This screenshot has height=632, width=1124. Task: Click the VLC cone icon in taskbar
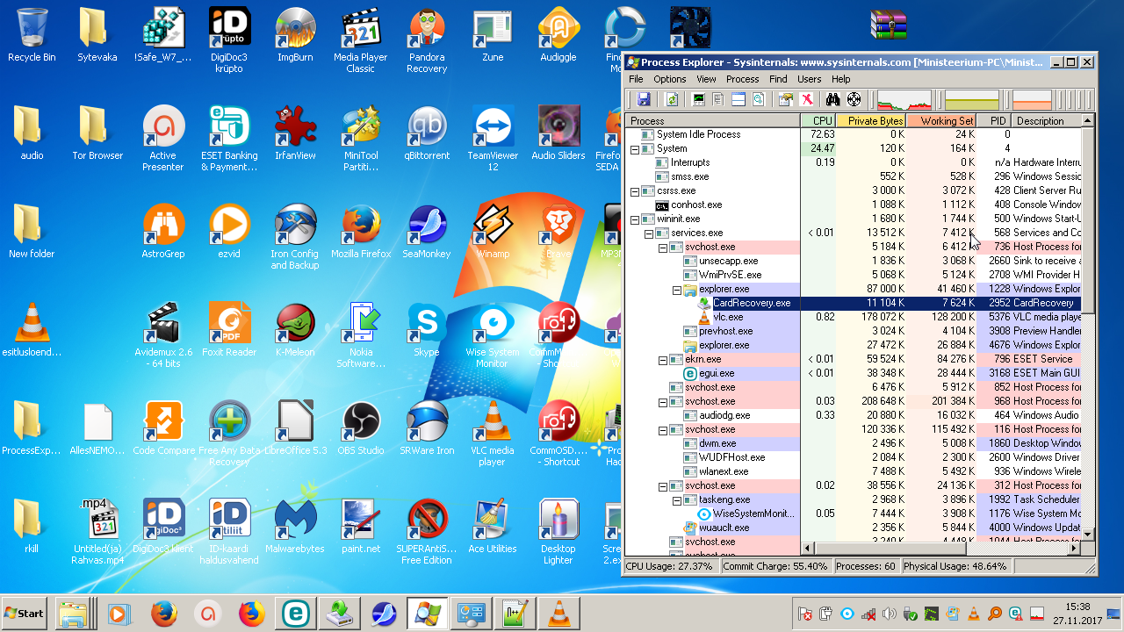558,612
